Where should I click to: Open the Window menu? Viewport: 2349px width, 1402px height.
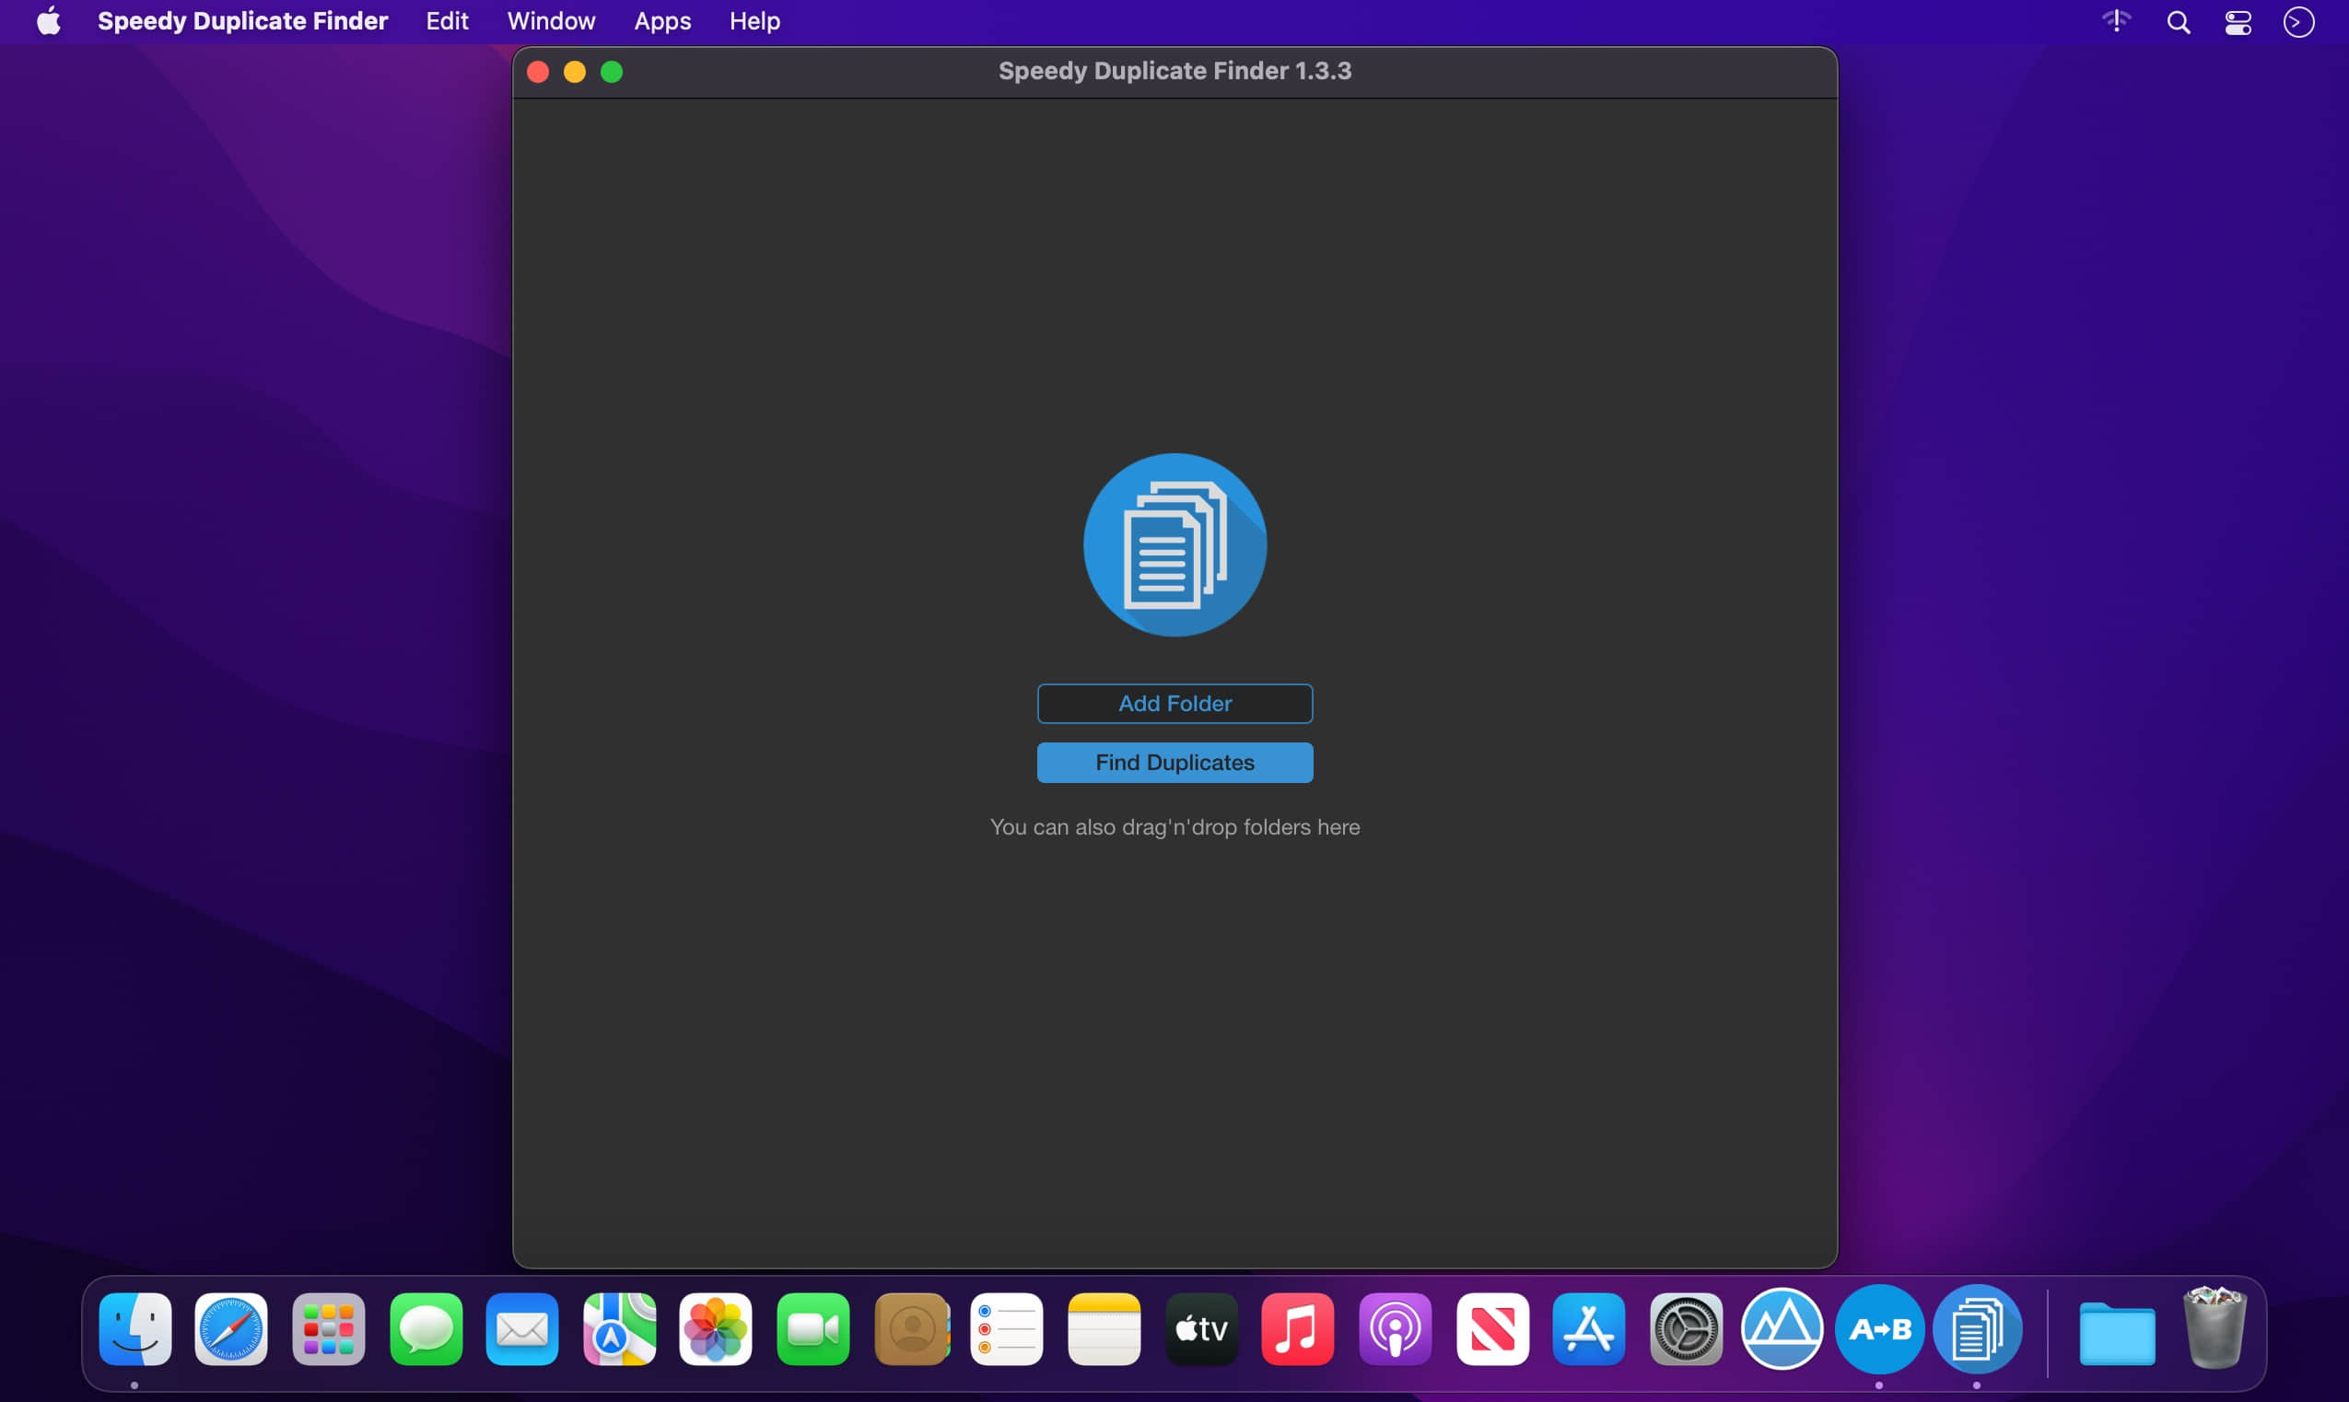click(551, 21)
